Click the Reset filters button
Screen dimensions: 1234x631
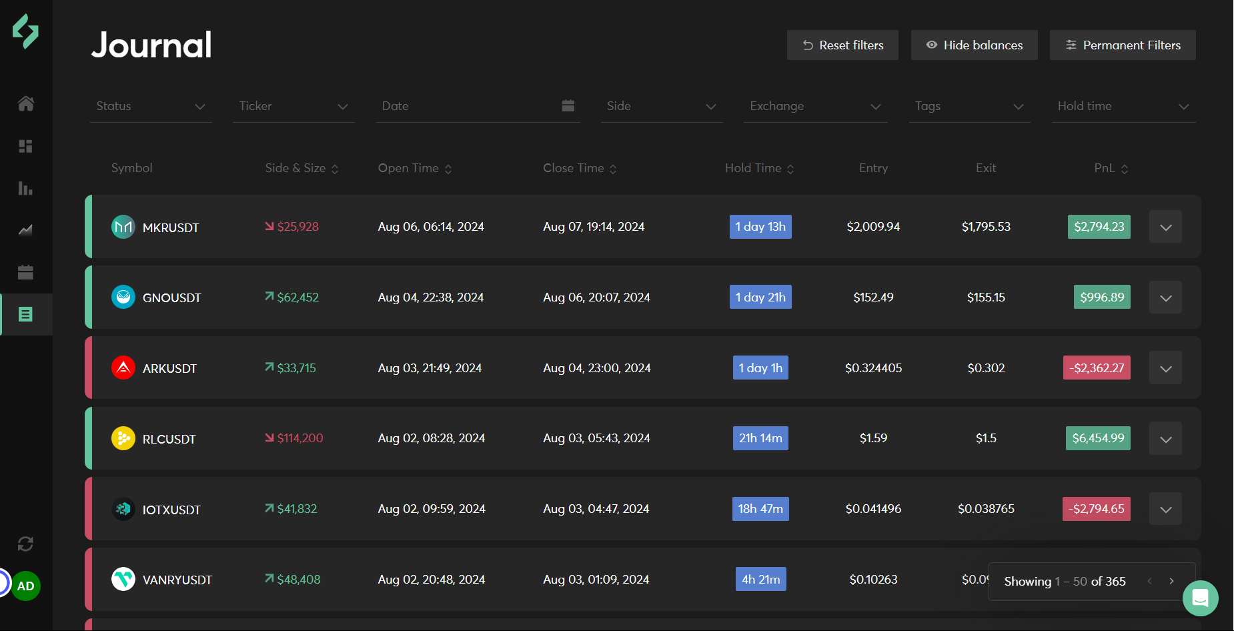point(842,45)
